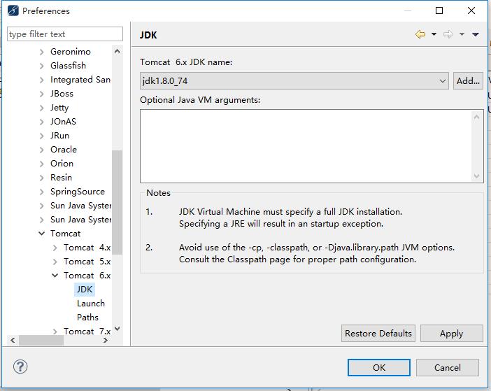Select the JBoss tree item label
Viewport: 491px width, 391px height.
tap(62, 94)
